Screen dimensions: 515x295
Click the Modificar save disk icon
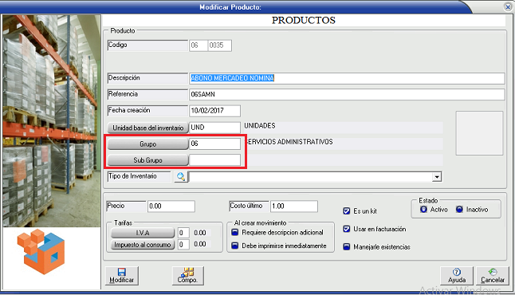coord(122,272)
